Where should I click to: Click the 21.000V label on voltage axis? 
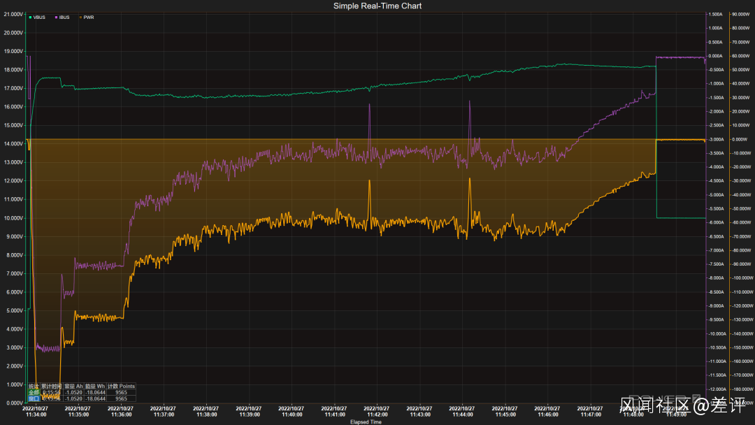click(x=14, y=14)
